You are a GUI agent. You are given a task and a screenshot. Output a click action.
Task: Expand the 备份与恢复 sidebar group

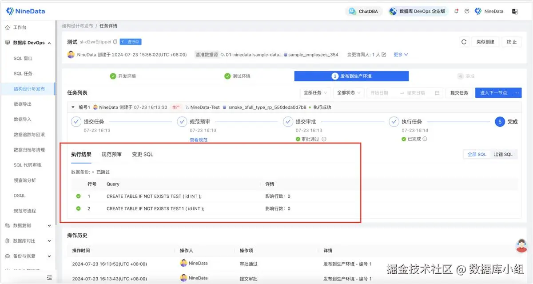point(28,256)
